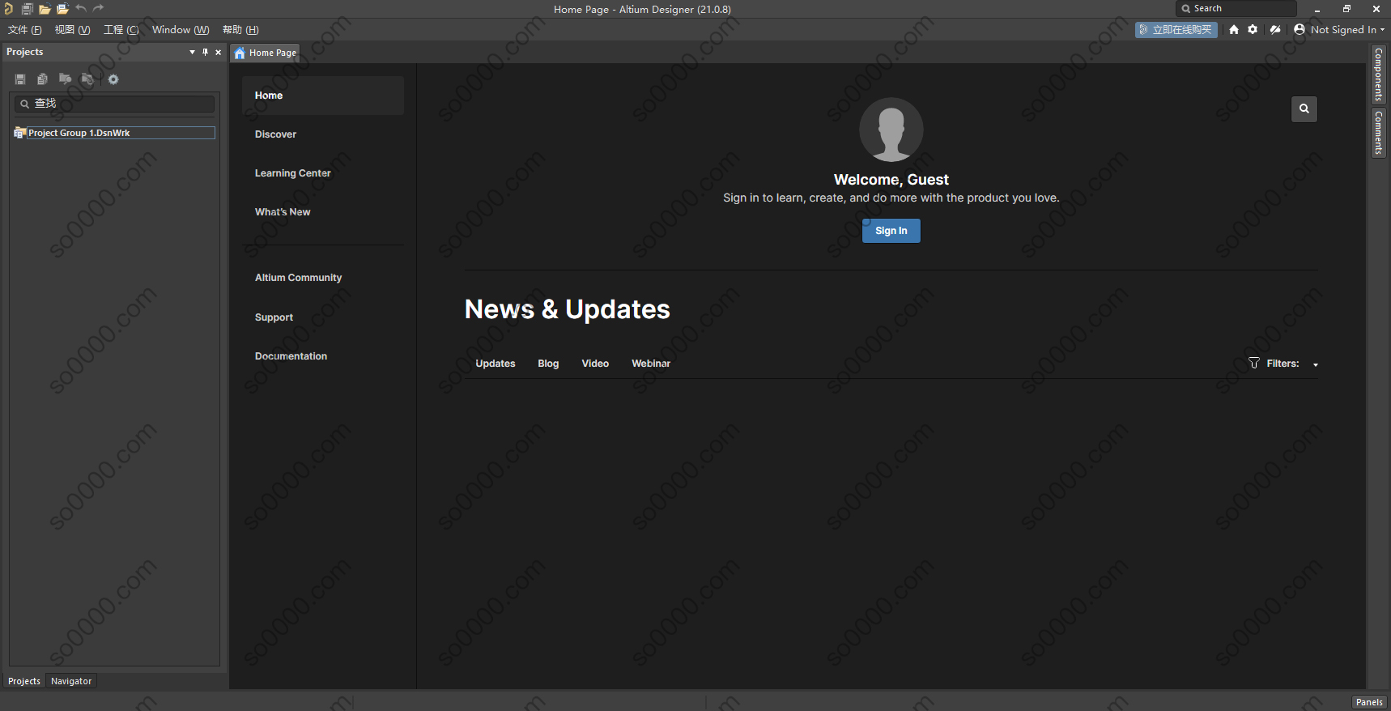
Task: Open the Comments side panel tab
Action: pyautogui.click(x=1378, y=133)
